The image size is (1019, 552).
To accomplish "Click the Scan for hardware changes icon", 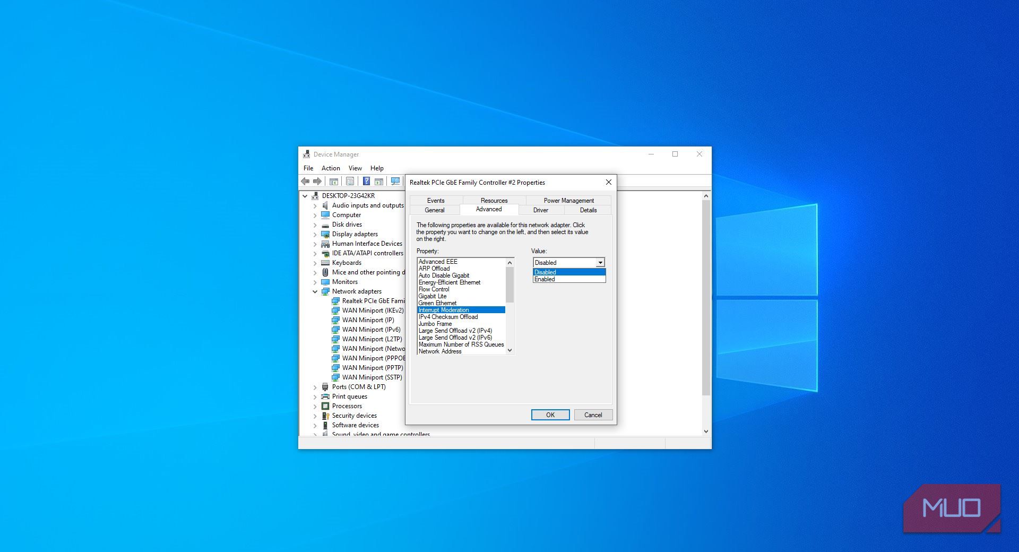I will [x=395, y=182].
